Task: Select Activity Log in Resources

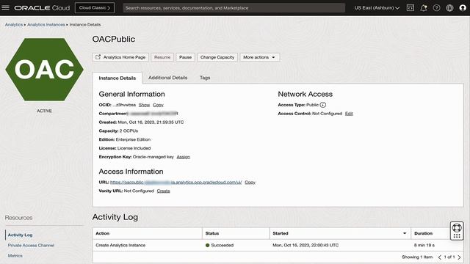Action: pyautogui.click(x=20, y=235)
